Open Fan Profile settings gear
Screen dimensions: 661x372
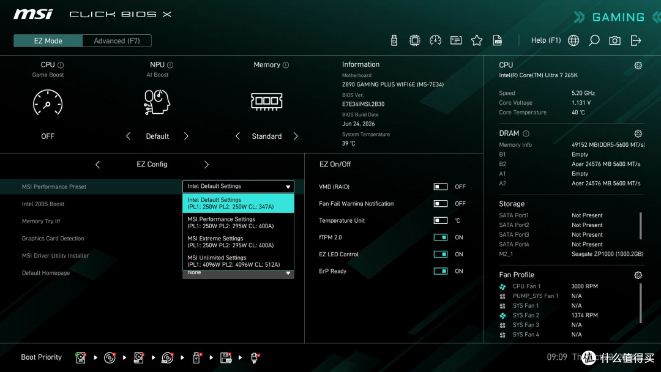[x=638, y=275]
